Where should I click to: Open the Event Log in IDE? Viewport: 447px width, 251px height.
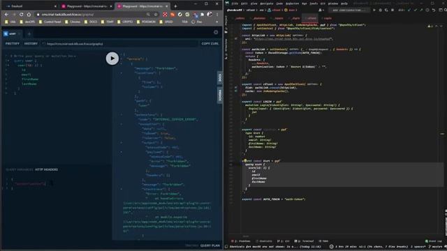[x=434, y=241]
